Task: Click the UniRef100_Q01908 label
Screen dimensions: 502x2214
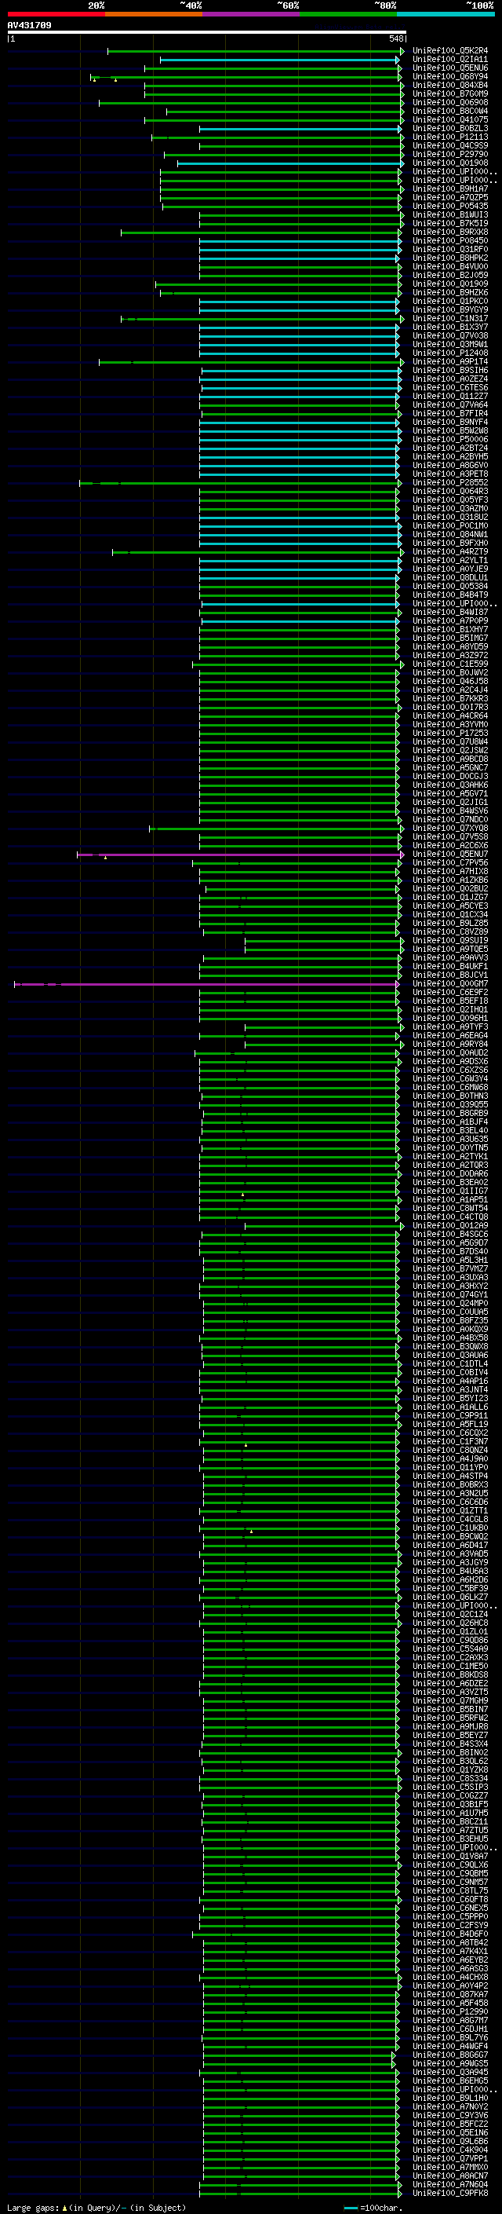Action: [x=449, y=163]
